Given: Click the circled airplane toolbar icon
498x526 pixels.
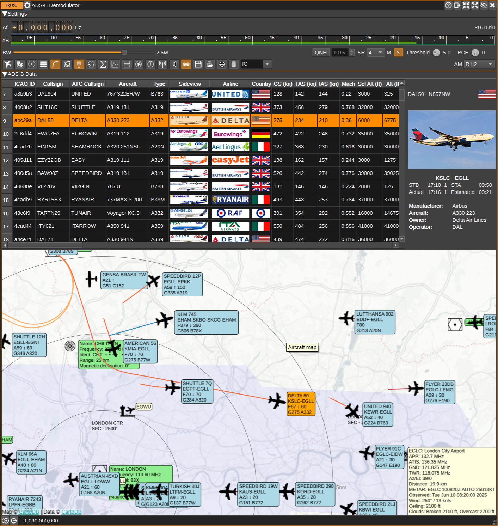Looking at the screenshot, I should click(x=139, y=64).
